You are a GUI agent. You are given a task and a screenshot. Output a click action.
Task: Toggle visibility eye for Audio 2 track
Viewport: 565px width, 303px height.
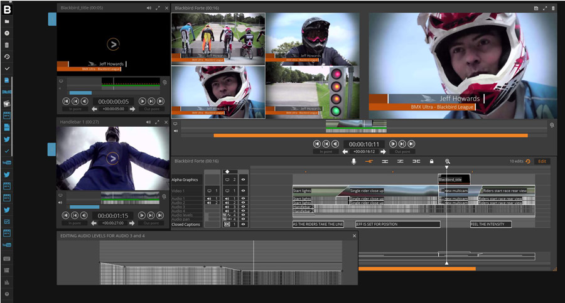243,203
